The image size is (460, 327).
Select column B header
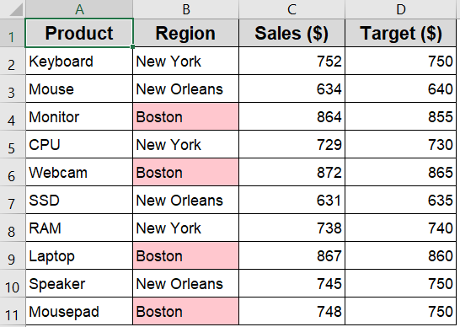(x=185, y=9)
